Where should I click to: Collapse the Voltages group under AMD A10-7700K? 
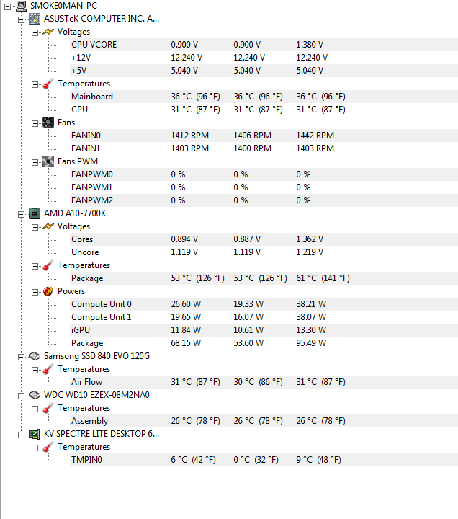35,227
